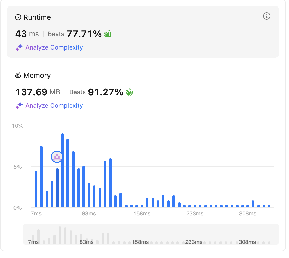Click the clock icon beside Runtime

18,17
